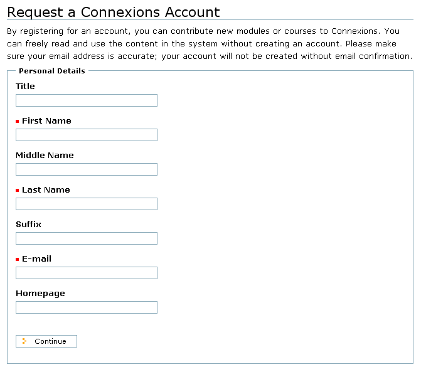The image size is (421, 372).
Task: Click into the Suffix text box
Action: pyautogui.click(x=87, y=238)
